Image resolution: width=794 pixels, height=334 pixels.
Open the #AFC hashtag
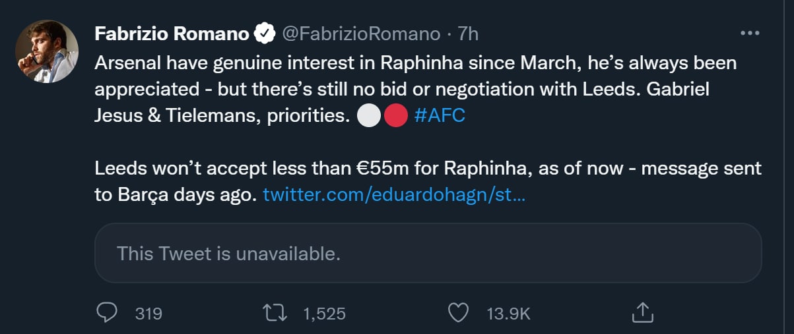coord(440,116)
